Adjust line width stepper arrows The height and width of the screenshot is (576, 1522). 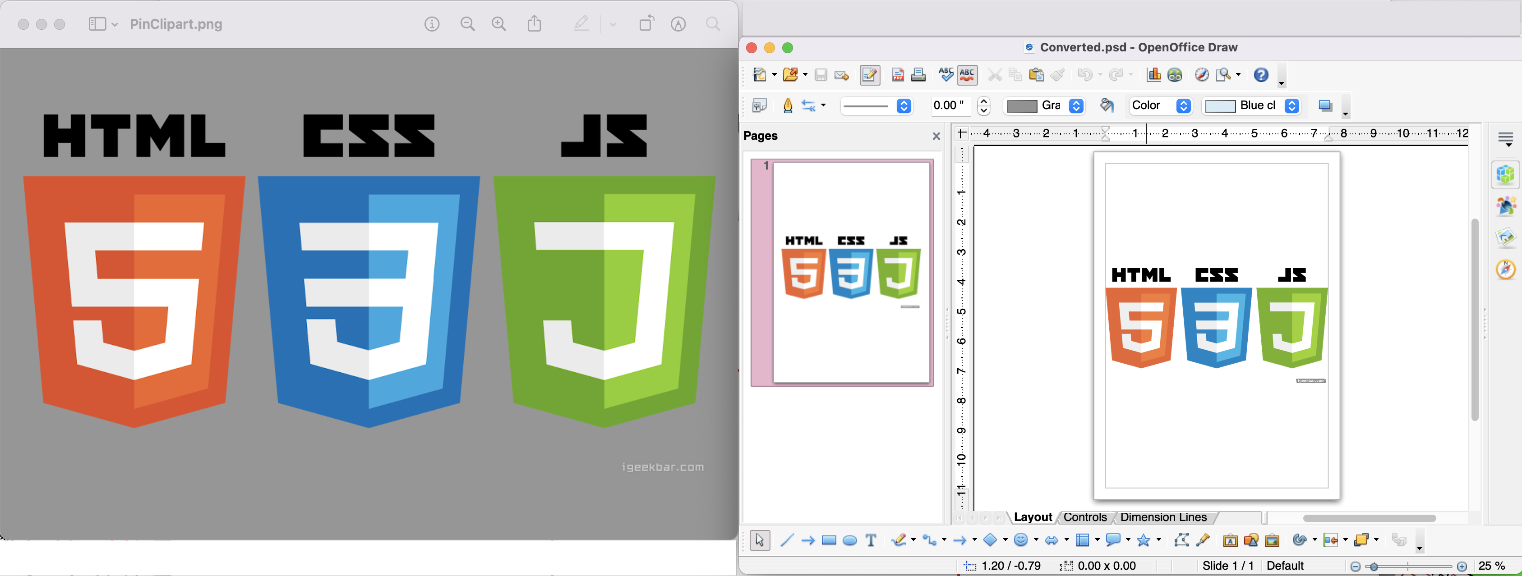tap(984, 106)
